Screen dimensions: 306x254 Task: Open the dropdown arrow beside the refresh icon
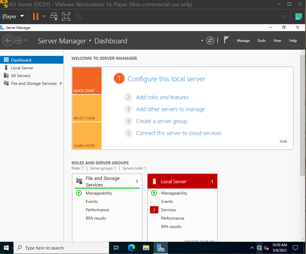[x=202, y=41]
